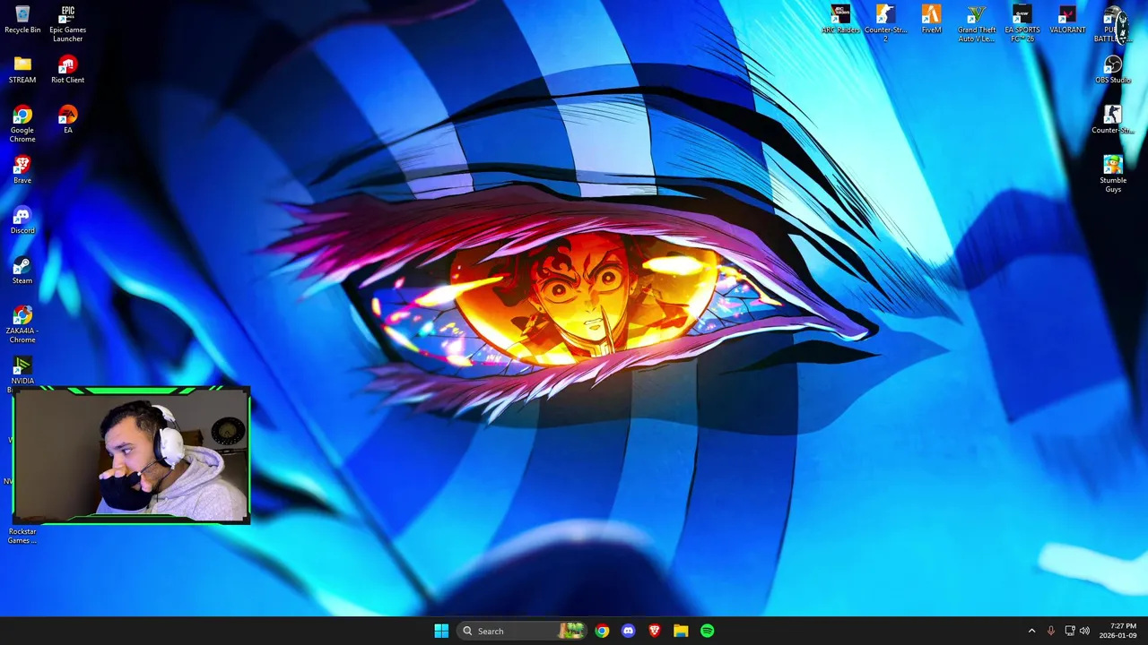
Task: Click the microphone icon in system tray
Action: pyautogui.click(x=1050, y=631)
